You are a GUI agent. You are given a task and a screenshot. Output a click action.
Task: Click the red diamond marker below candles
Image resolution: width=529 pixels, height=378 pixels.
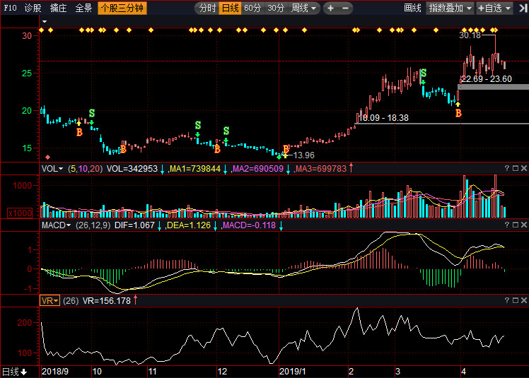click(x=48, y=157)
